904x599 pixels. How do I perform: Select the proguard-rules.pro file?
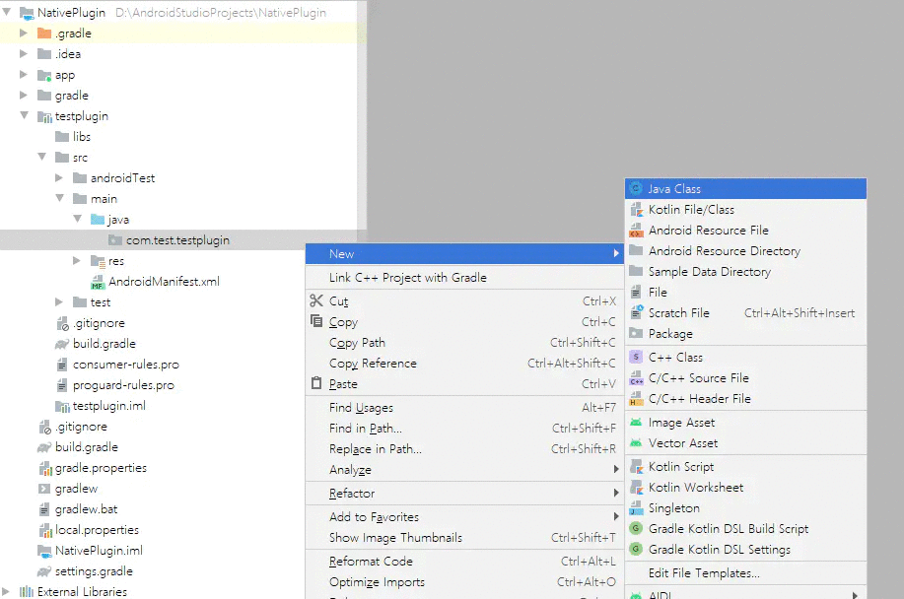[123, 385]
